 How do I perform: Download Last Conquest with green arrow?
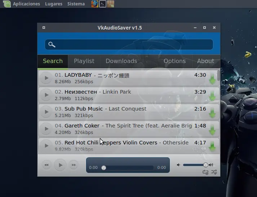coord(212,113)
